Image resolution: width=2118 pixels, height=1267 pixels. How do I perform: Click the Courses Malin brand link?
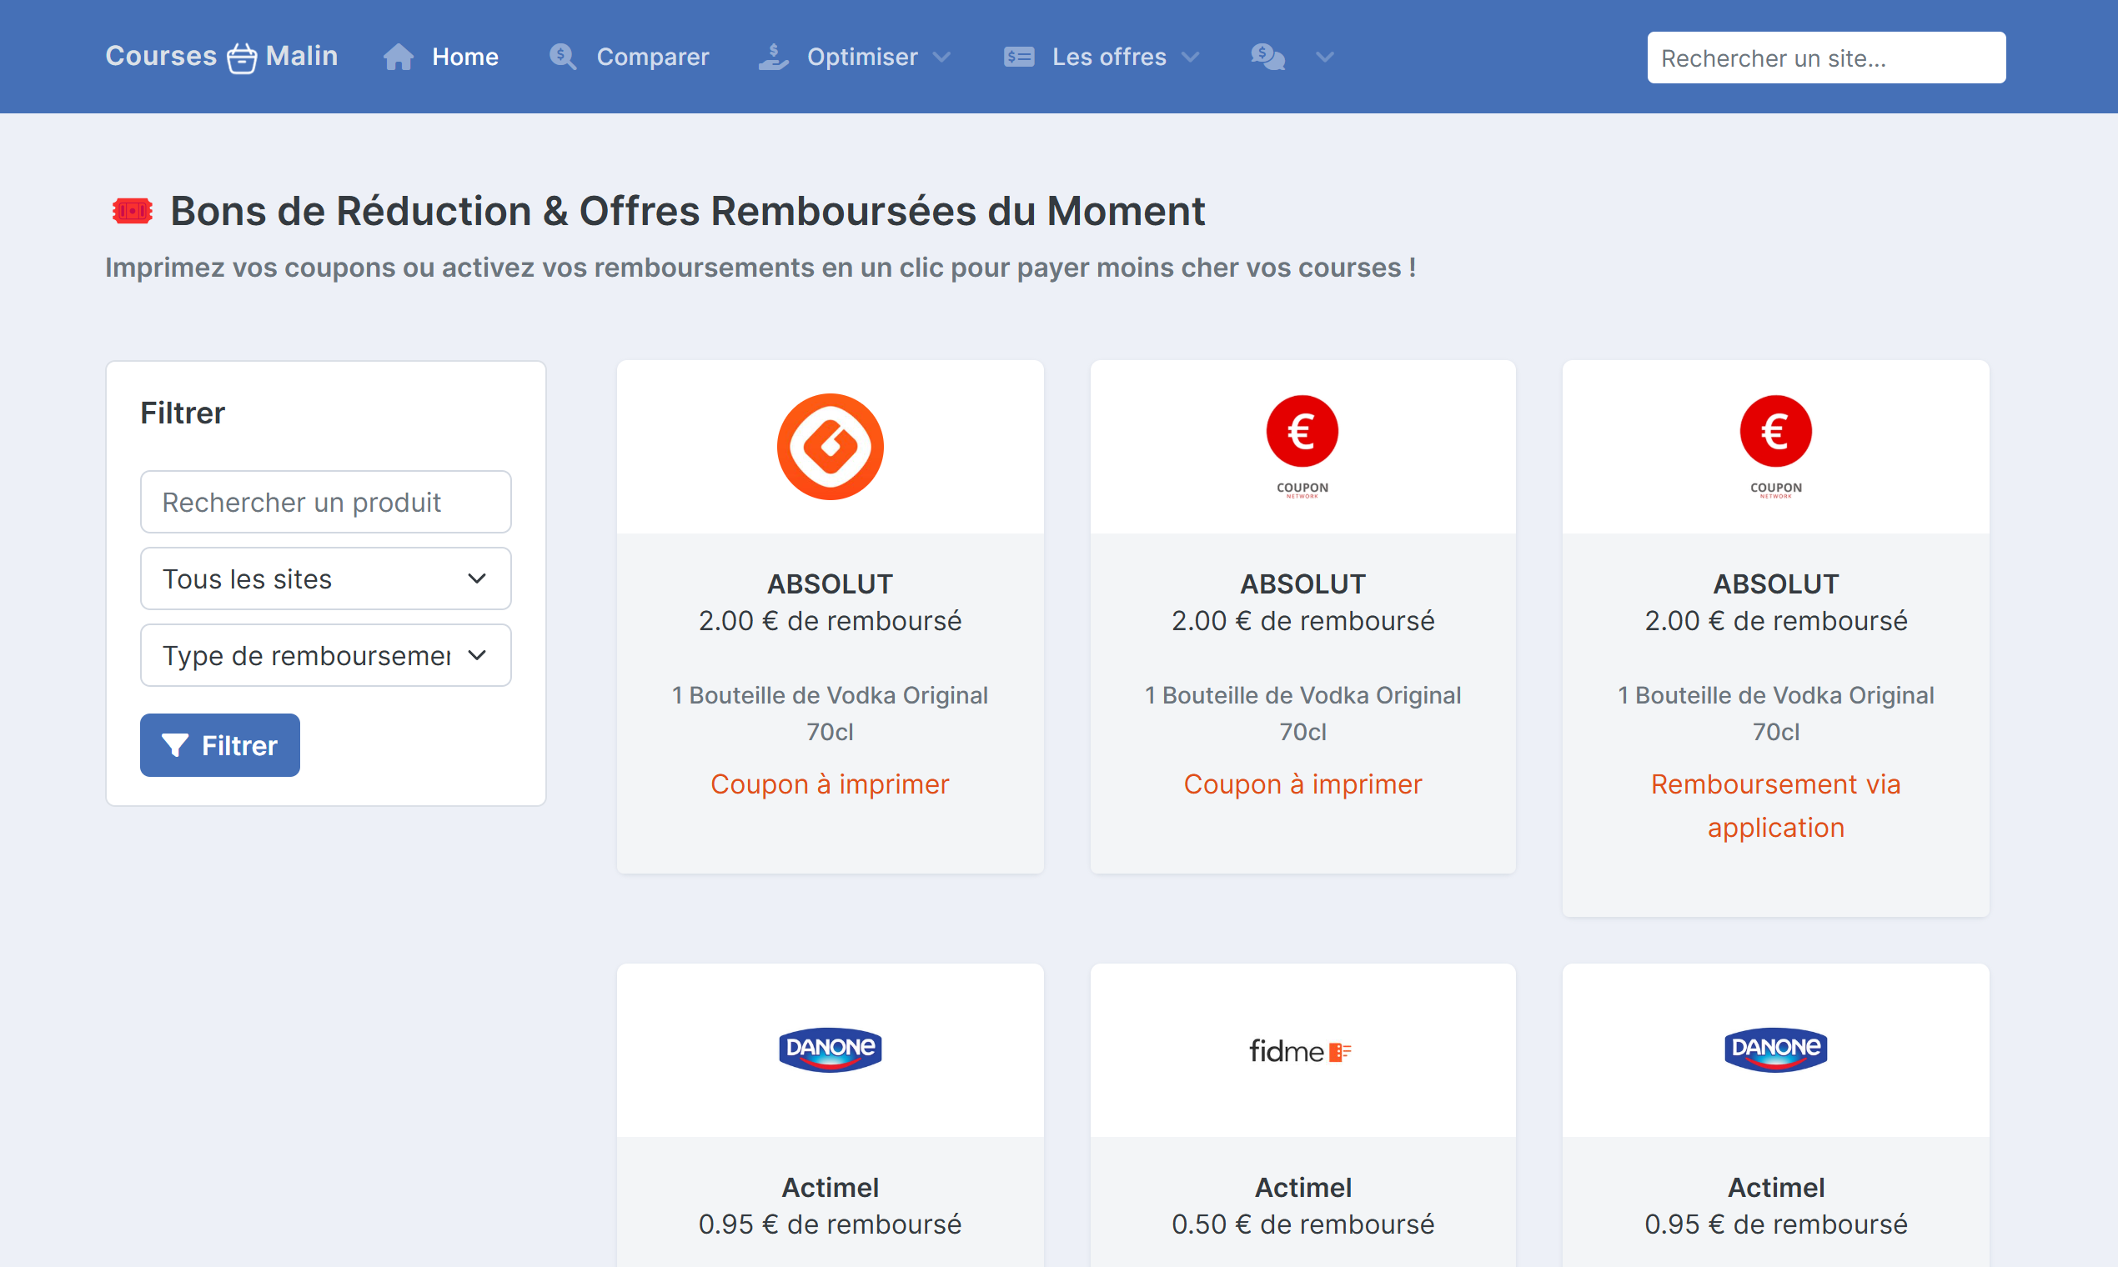(221, 57)
